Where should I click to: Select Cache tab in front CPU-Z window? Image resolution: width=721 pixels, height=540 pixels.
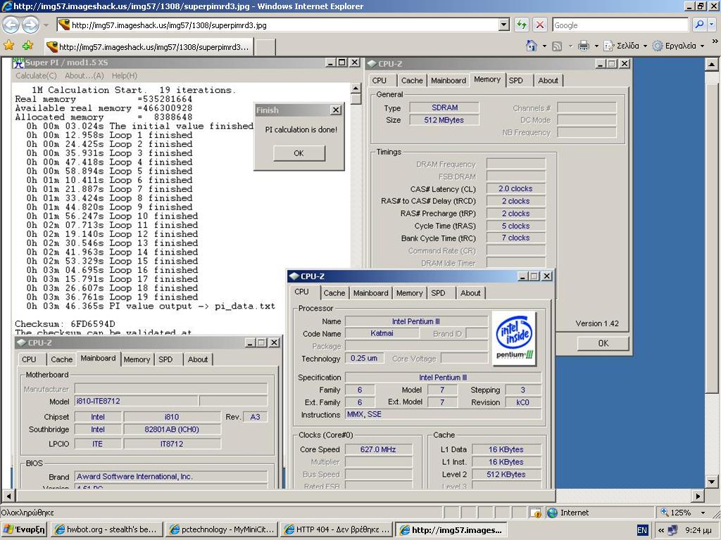[334, 293]
